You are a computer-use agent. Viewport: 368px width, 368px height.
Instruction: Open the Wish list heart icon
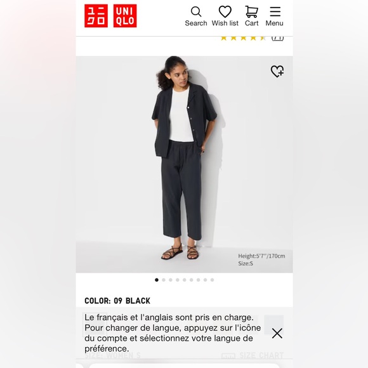point(225,11)
